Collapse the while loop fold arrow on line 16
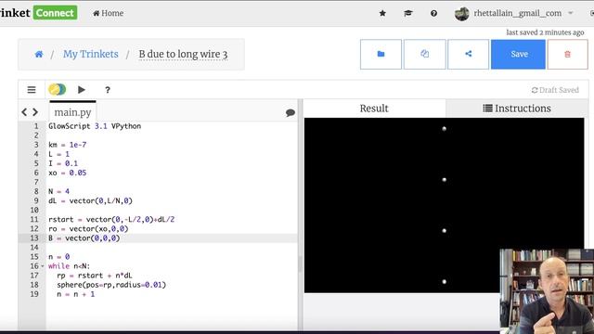The image size is (594, 334). 43,266
